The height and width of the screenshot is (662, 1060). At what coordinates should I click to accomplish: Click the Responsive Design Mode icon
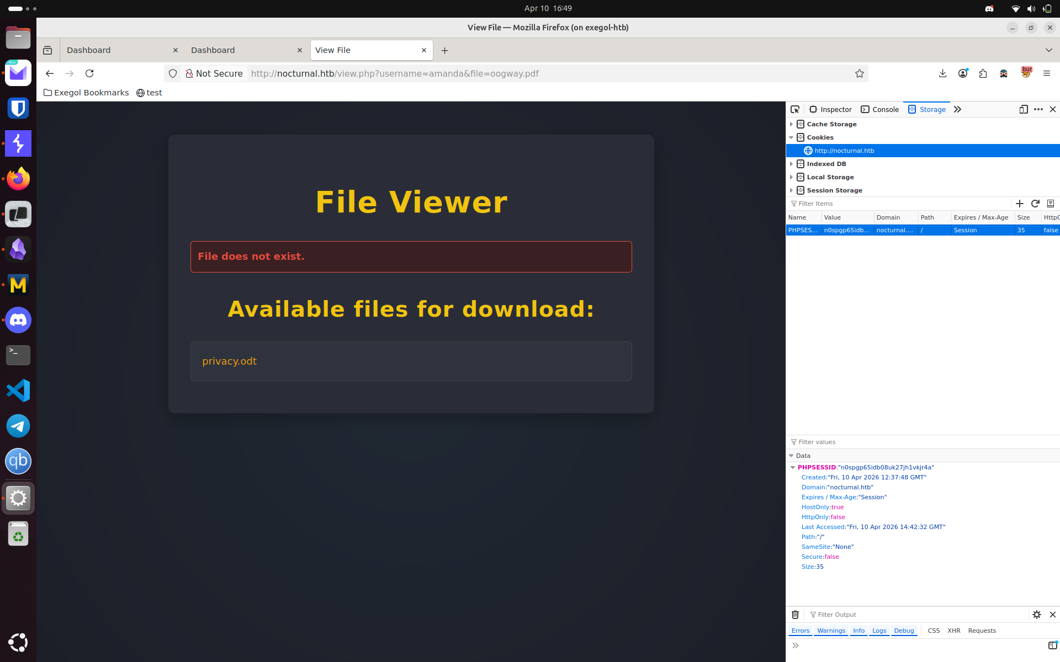tap(1023, 109)
